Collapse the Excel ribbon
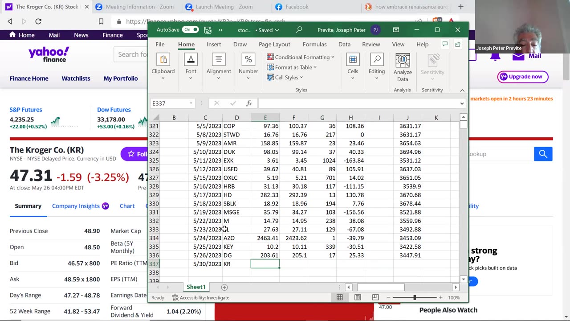This screenshot has height=321, width=570. pos(462,90)
